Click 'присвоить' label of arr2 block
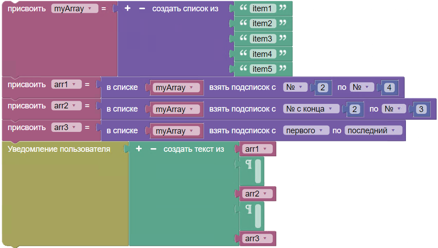438x248 pixels. pos(27,106)
